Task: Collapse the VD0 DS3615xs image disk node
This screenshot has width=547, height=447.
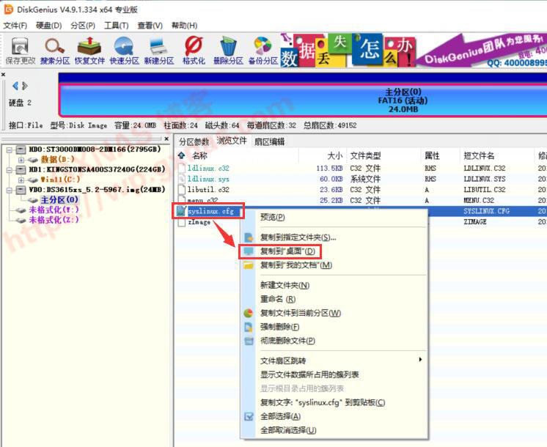Action: pos(10,190)
